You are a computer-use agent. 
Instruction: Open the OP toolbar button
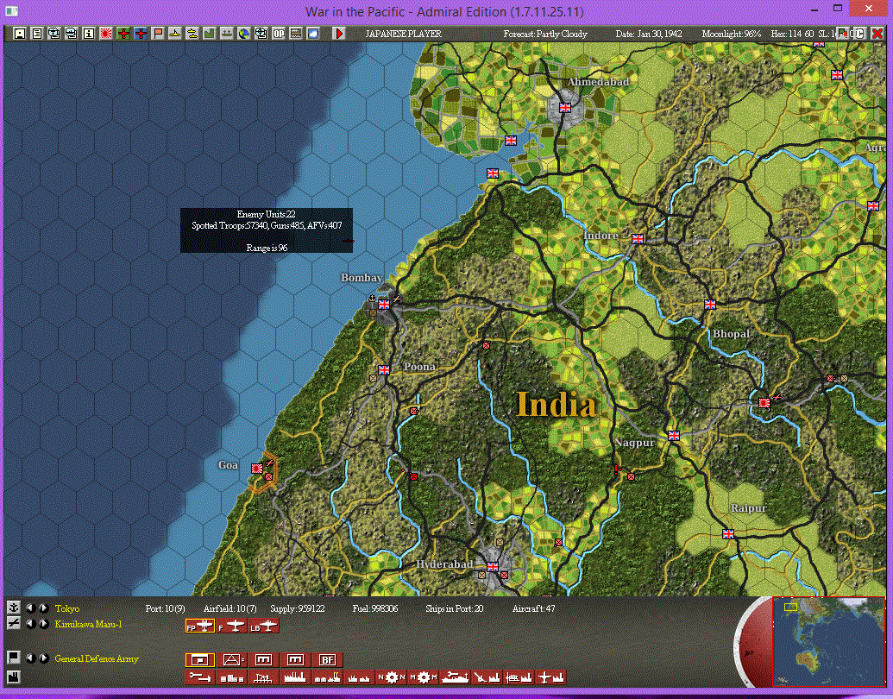(x=279, y=34)
